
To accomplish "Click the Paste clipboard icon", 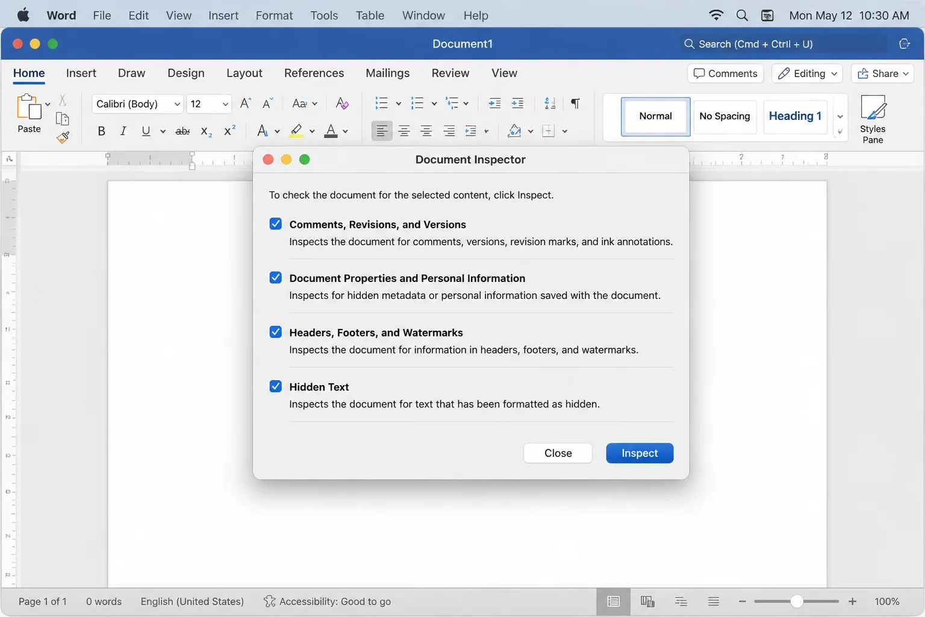I will click(x=28, y=107).
